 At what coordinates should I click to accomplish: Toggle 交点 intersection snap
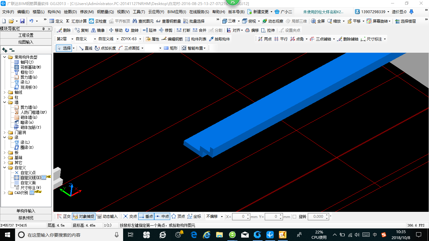[x=130, y=217]
